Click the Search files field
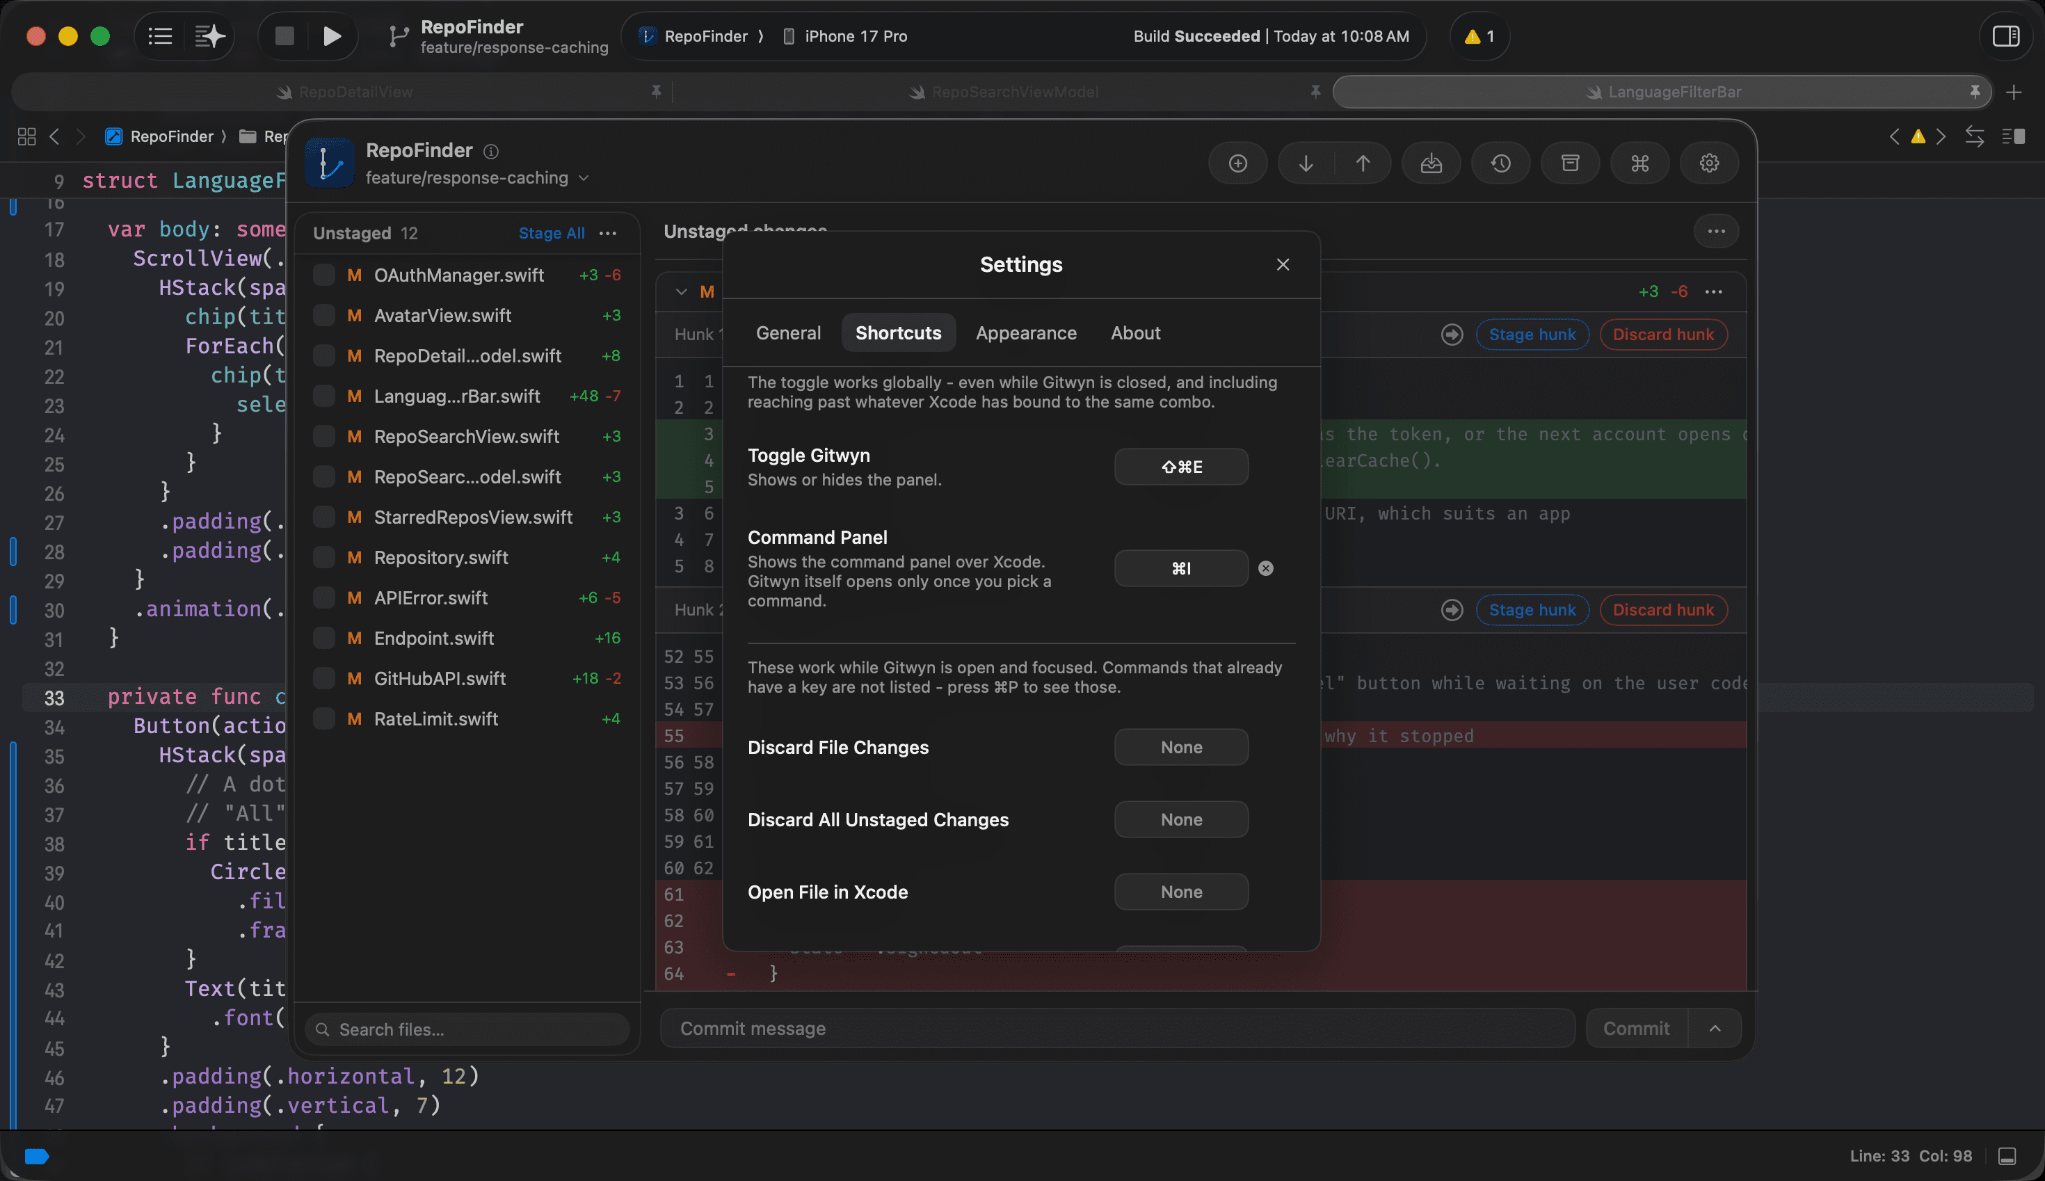Screen dimensions: 2045x1181 (x=467, y=1029)
